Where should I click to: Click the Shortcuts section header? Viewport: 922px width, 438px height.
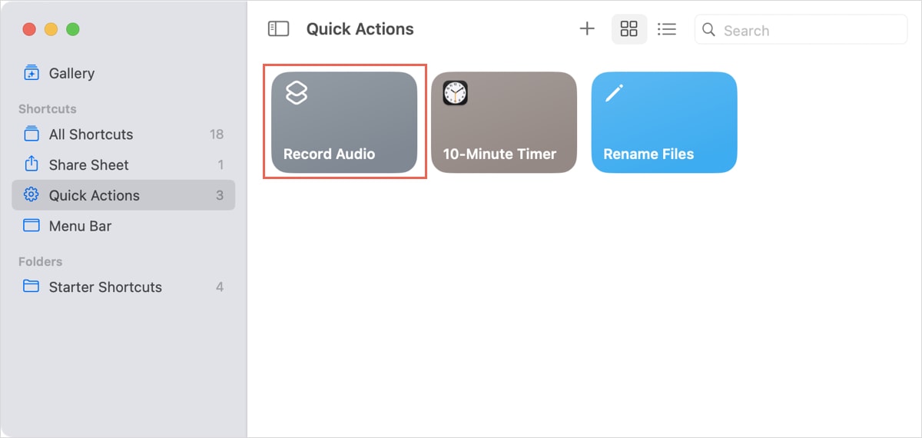coord(48,108)
